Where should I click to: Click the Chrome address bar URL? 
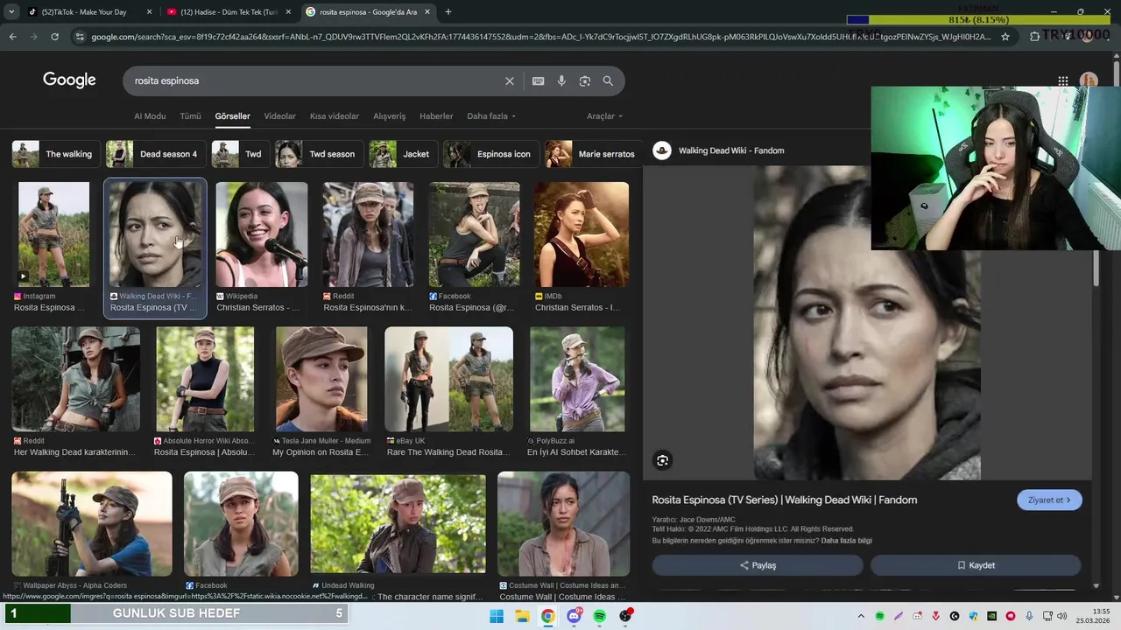(x=541, y=37)
